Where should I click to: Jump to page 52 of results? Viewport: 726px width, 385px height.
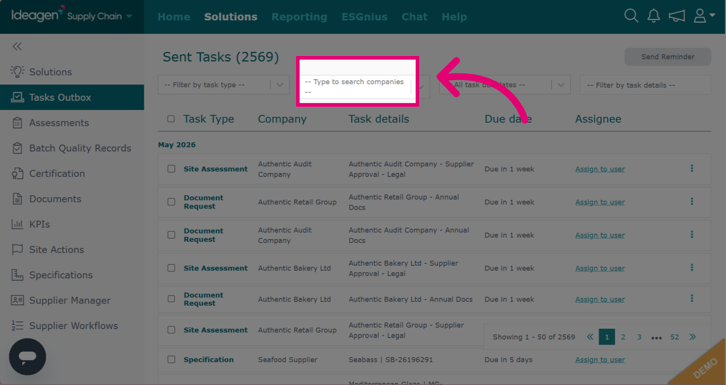coord(675,337)
